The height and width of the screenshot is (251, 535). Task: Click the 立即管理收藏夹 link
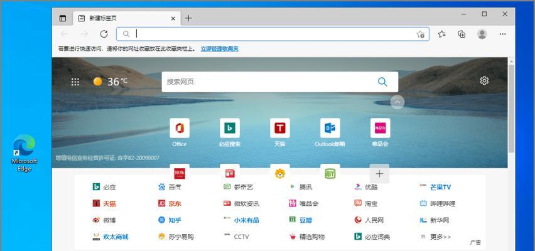pyautogui.click(x=219, y=49)
